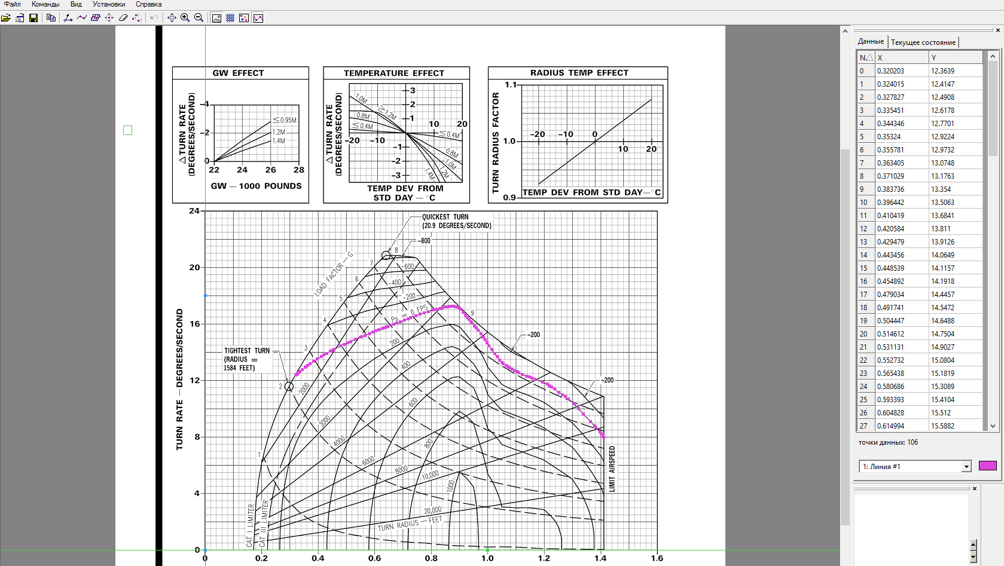Click the X column header

click(902, 57)
